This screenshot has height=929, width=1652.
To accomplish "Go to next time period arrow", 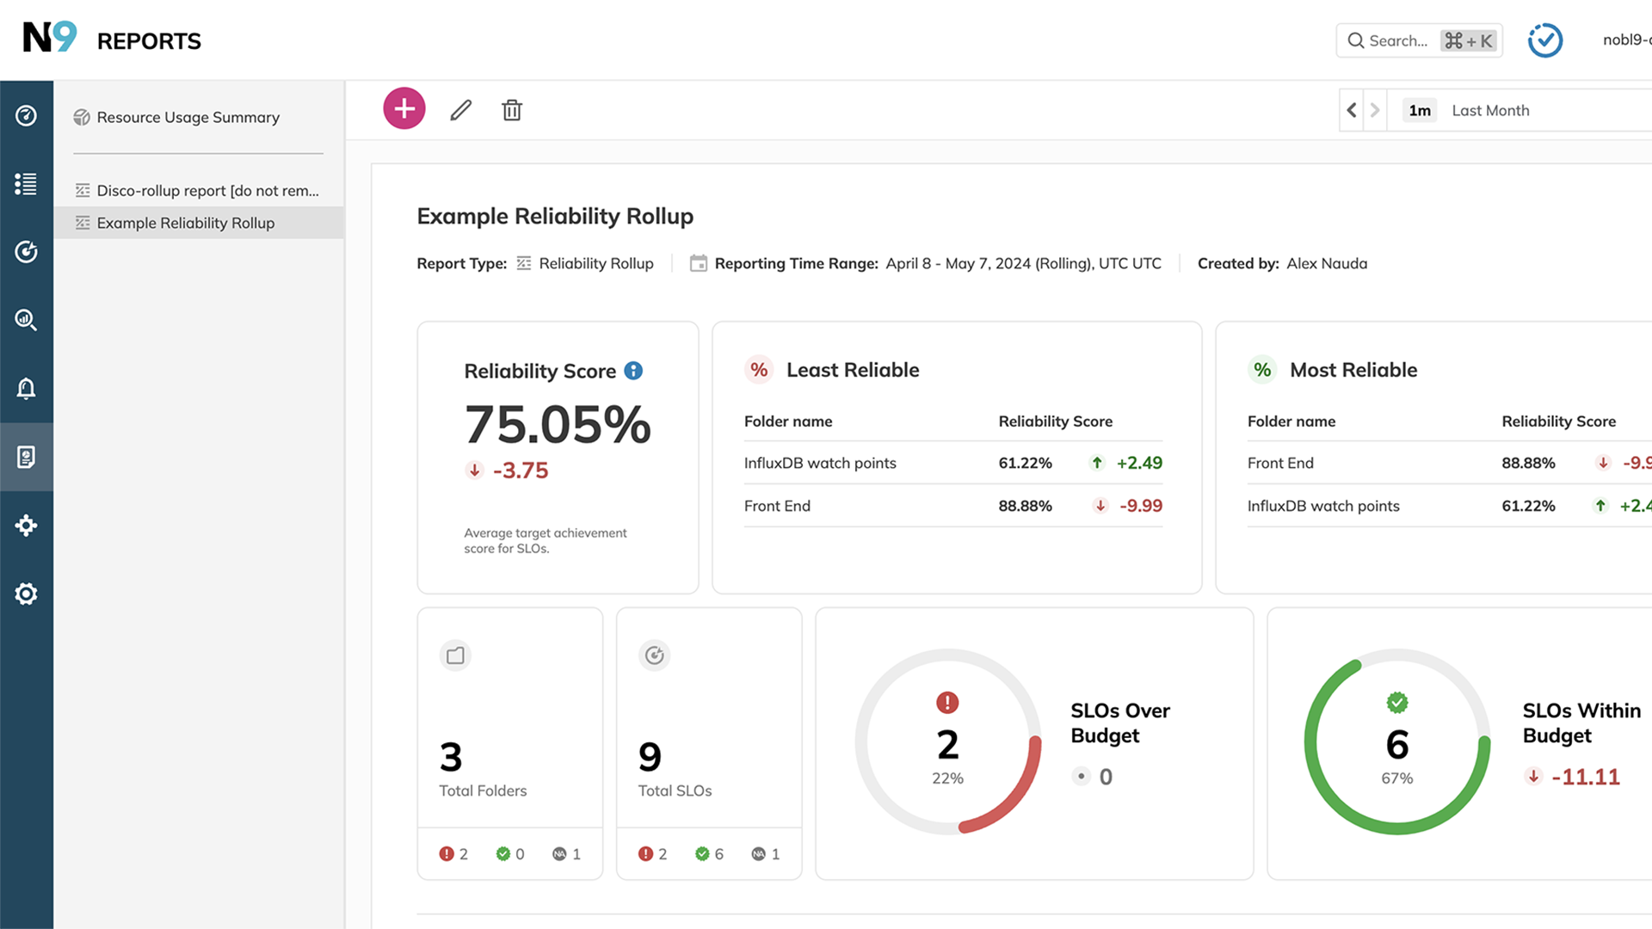I will point(1375,110).
